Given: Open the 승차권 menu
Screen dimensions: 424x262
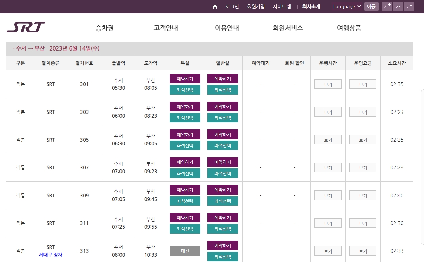Looking at the screenshot, I should 105,28.
